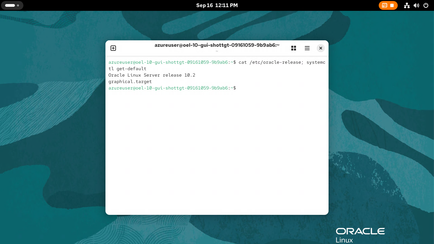This screenshot has height=244, width=434.
Task: Show the tab overview grid
Action: pos(294,48)
